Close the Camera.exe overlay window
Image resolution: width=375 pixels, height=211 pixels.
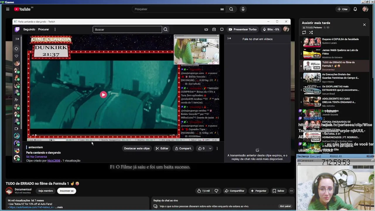(373, 161)
